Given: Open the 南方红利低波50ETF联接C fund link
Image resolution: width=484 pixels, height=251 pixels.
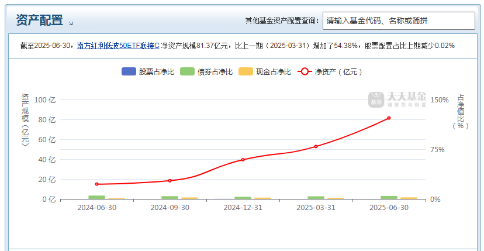Looking at the screenshot, I should point(118,46).
